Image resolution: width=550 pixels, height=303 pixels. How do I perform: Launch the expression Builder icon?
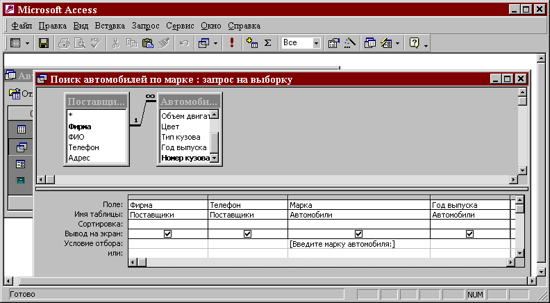349,43
